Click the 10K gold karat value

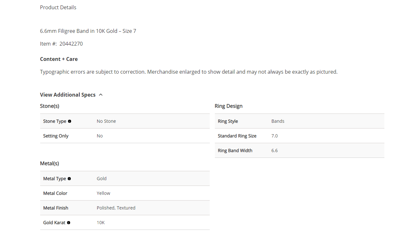pos(101,223)
